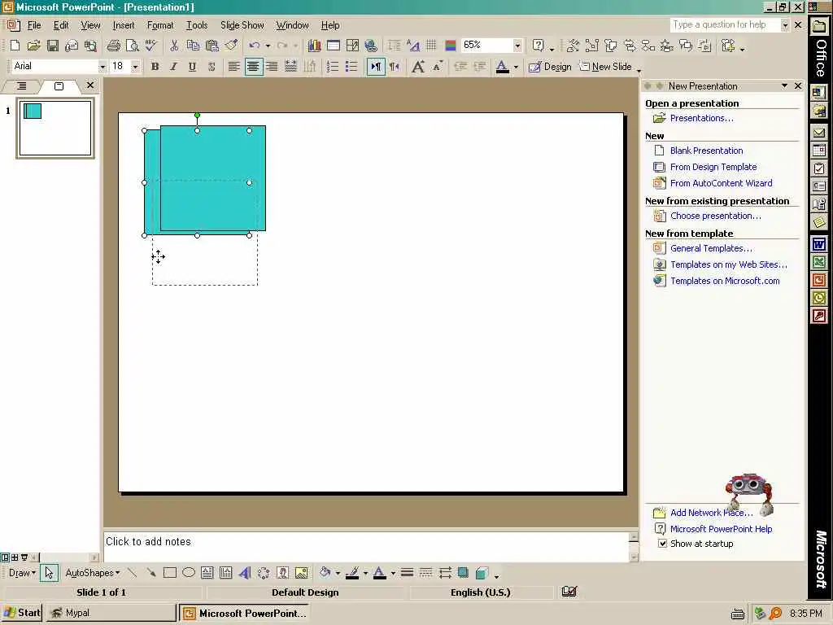Click the New Slide button
The image size is (833, 625).
pos(605,67)
